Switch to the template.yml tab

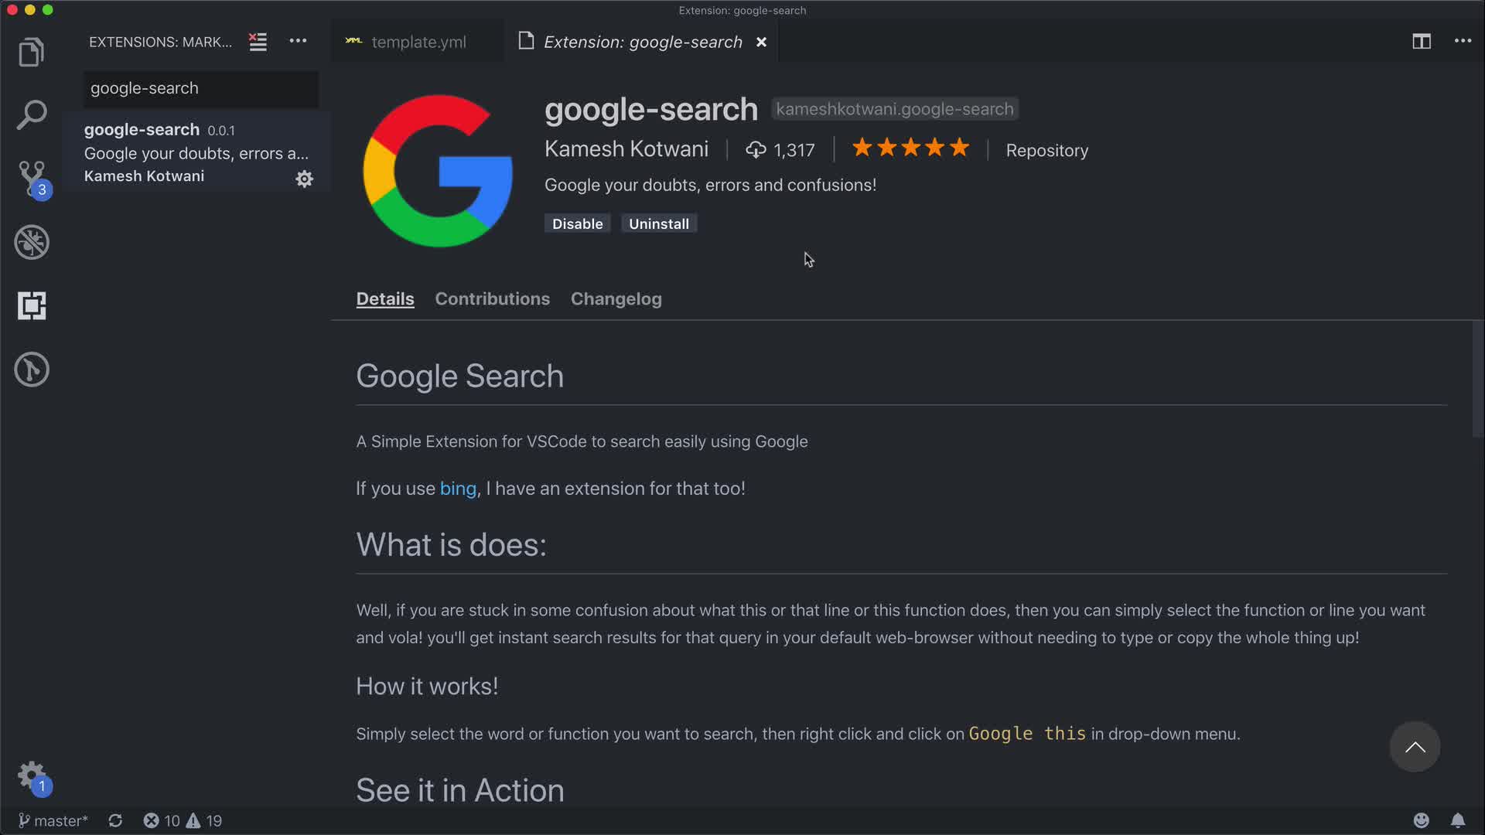point(418,42)
